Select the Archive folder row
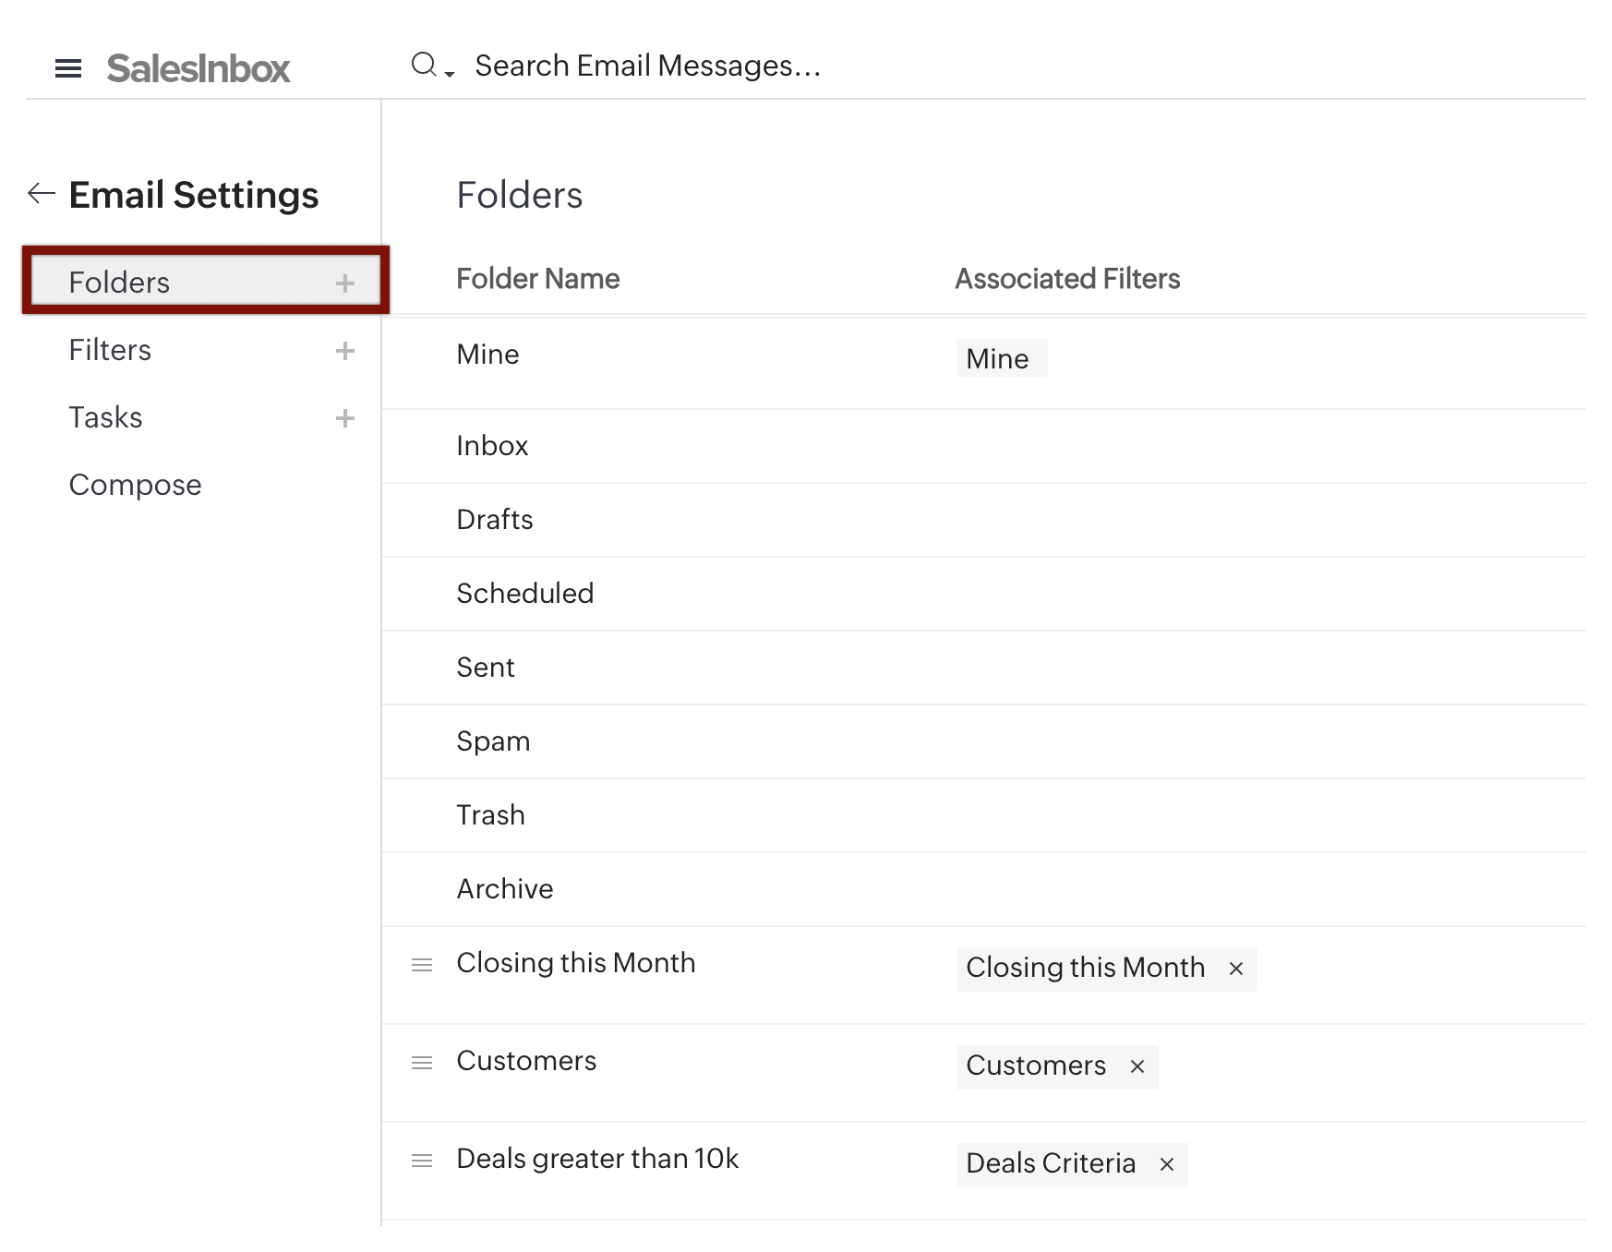Viewport: 1612px width, 1252px height. (x=505, y=889)
